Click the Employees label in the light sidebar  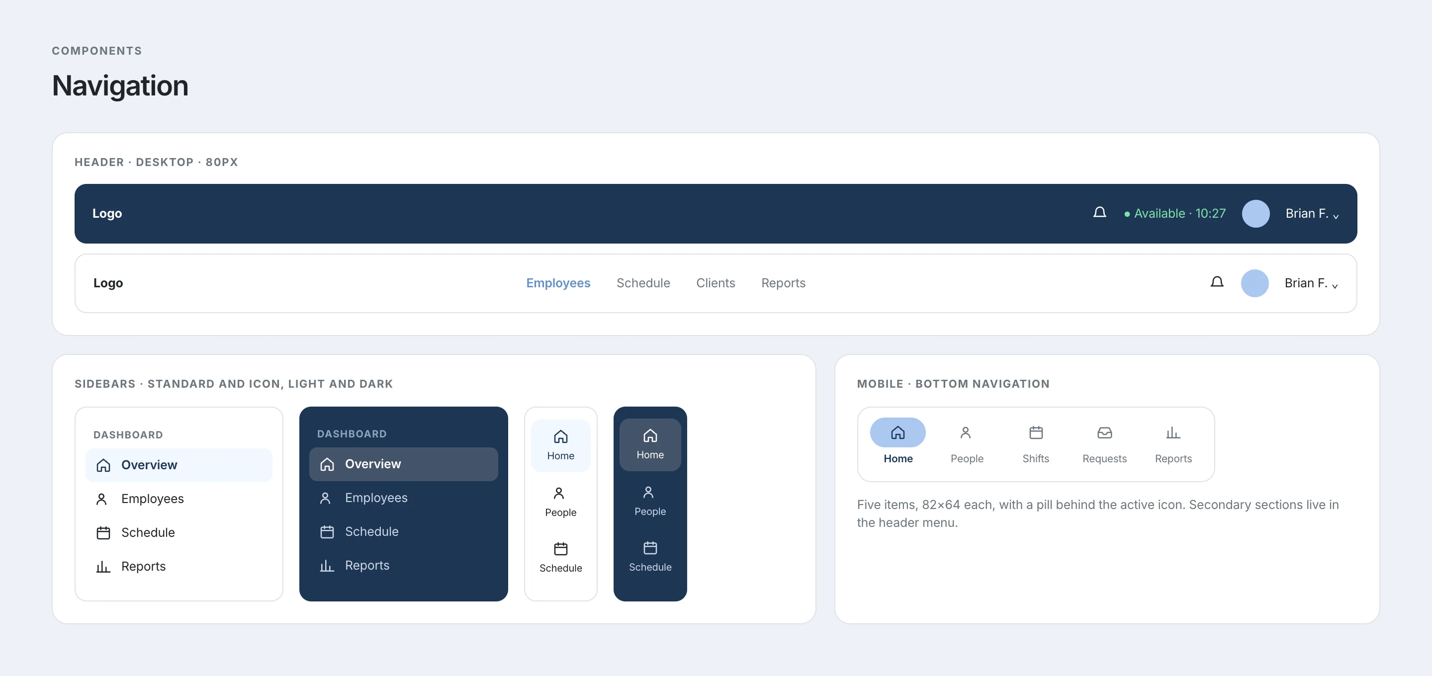point(152,499)
